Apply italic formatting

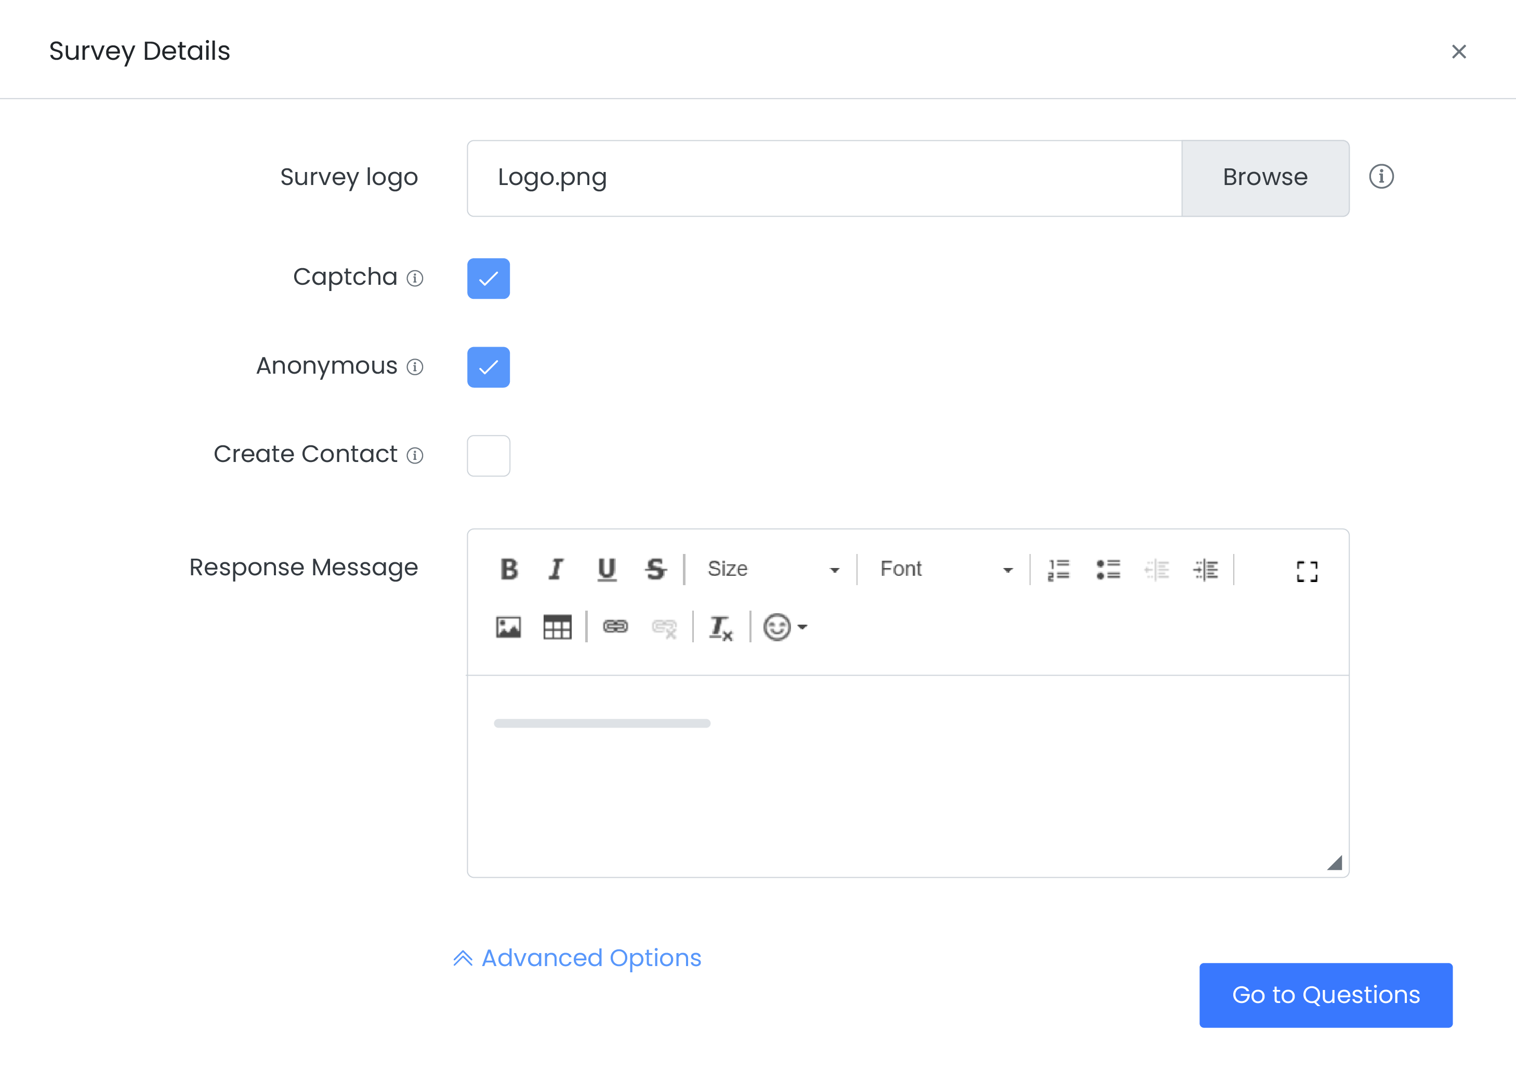[x=556, y=570]
